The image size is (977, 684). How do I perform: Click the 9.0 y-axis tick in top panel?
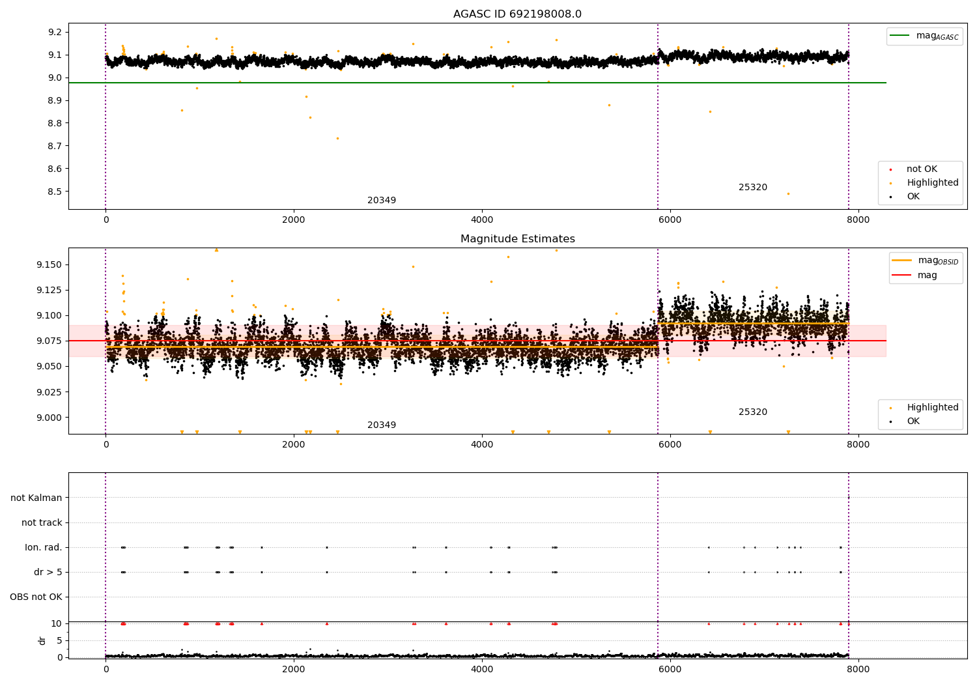pos(55,78)
